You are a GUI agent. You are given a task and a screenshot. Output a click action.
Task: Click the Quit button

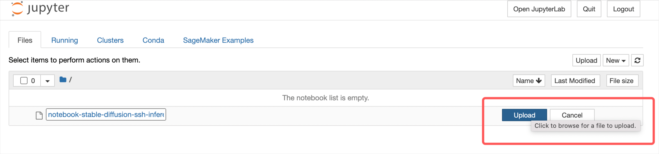[x=589, y=9]
